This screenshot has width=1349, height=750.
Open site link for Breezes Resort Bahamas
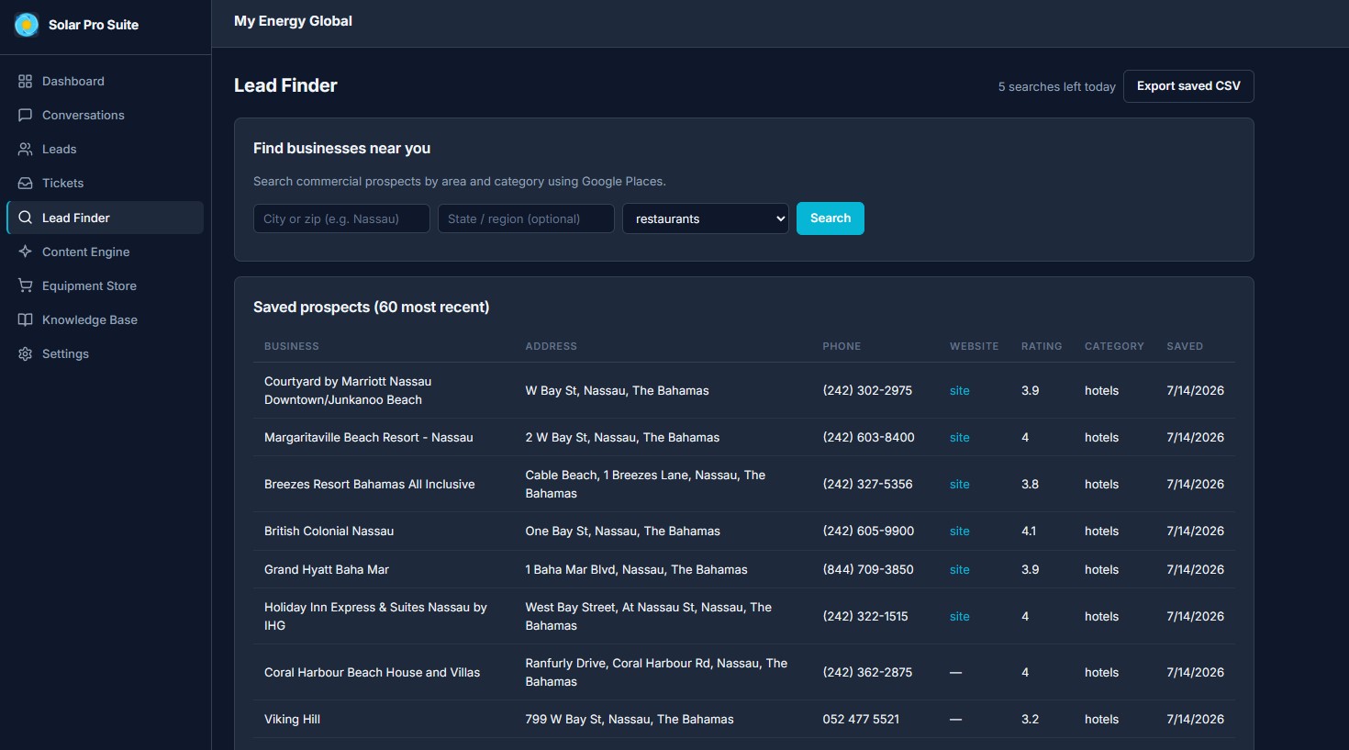coord(960,484)
